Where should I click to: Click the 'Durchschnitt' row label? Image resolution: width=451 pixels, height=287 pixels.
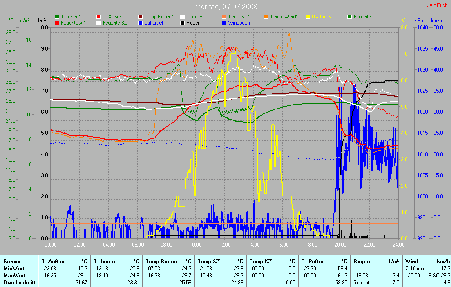tap(19, 283)
